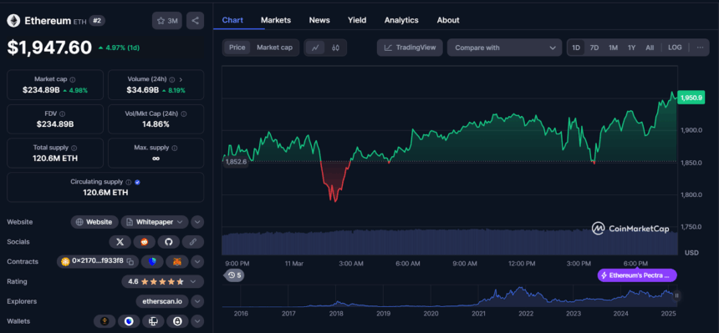Expand more Website links chevron
The image size is (719, 333).
point(197,222)
